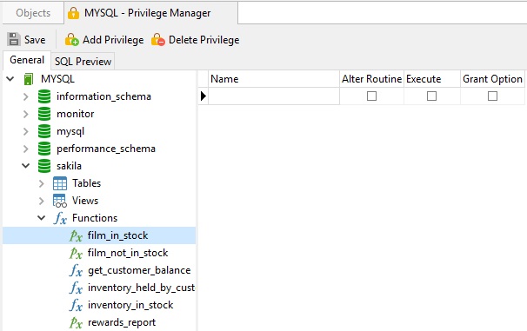Click the empty Name cell in grid
This screenshot has height=331, width=527.
tap(274, 96)
